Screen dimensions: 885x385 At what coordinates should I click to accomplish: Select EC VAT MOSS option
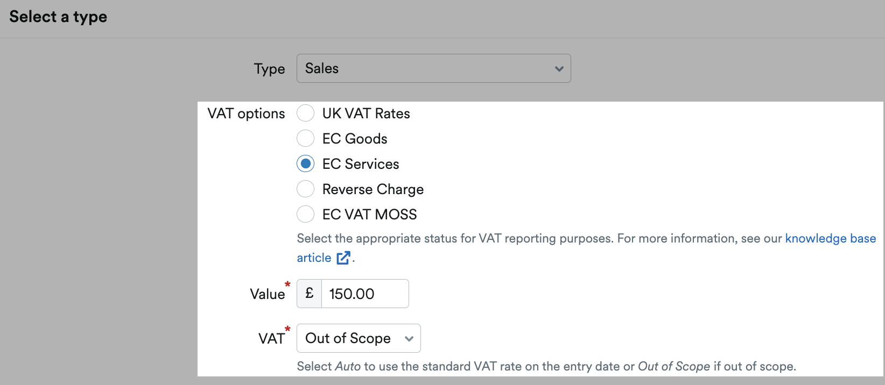(x=305, y=215)
